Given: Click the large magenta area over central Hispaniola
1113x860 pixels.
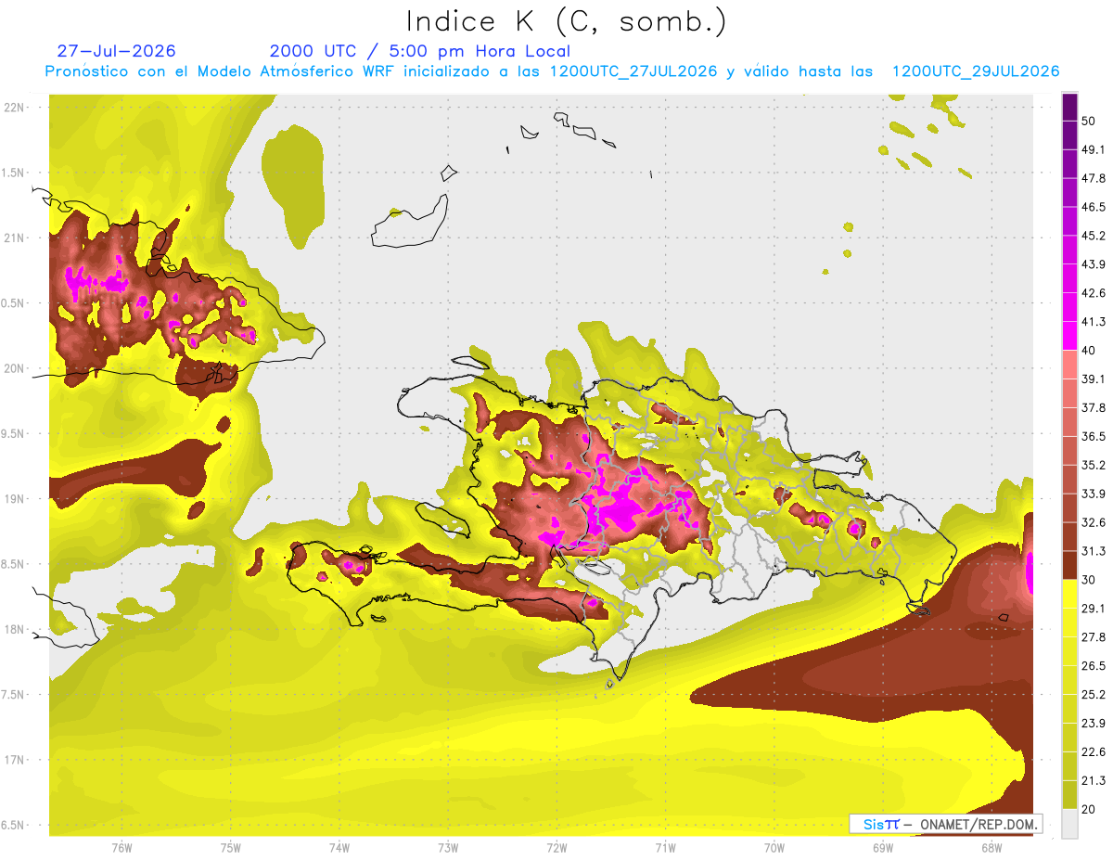Looking at the screenshot, I should (x=620, y=506).
